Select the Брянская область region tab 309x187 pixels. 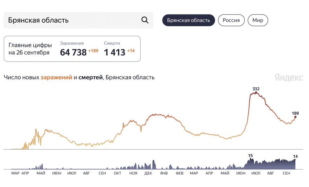188,20
